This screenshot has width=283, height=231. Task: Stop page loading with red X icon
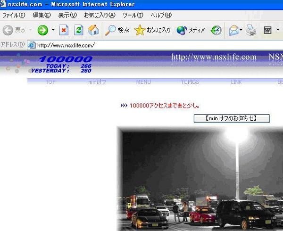tap(64, 30)
